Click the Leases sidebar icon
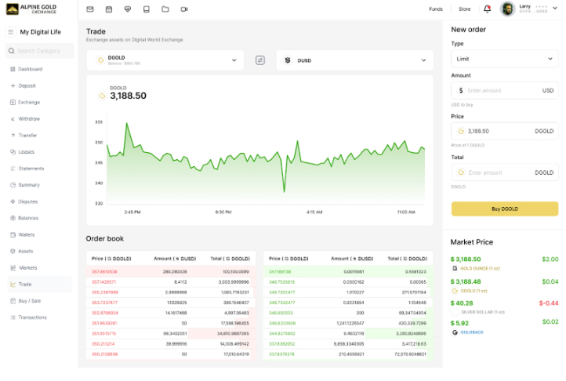The width and height of the screenshot is (566, 381). pos(13,151)
